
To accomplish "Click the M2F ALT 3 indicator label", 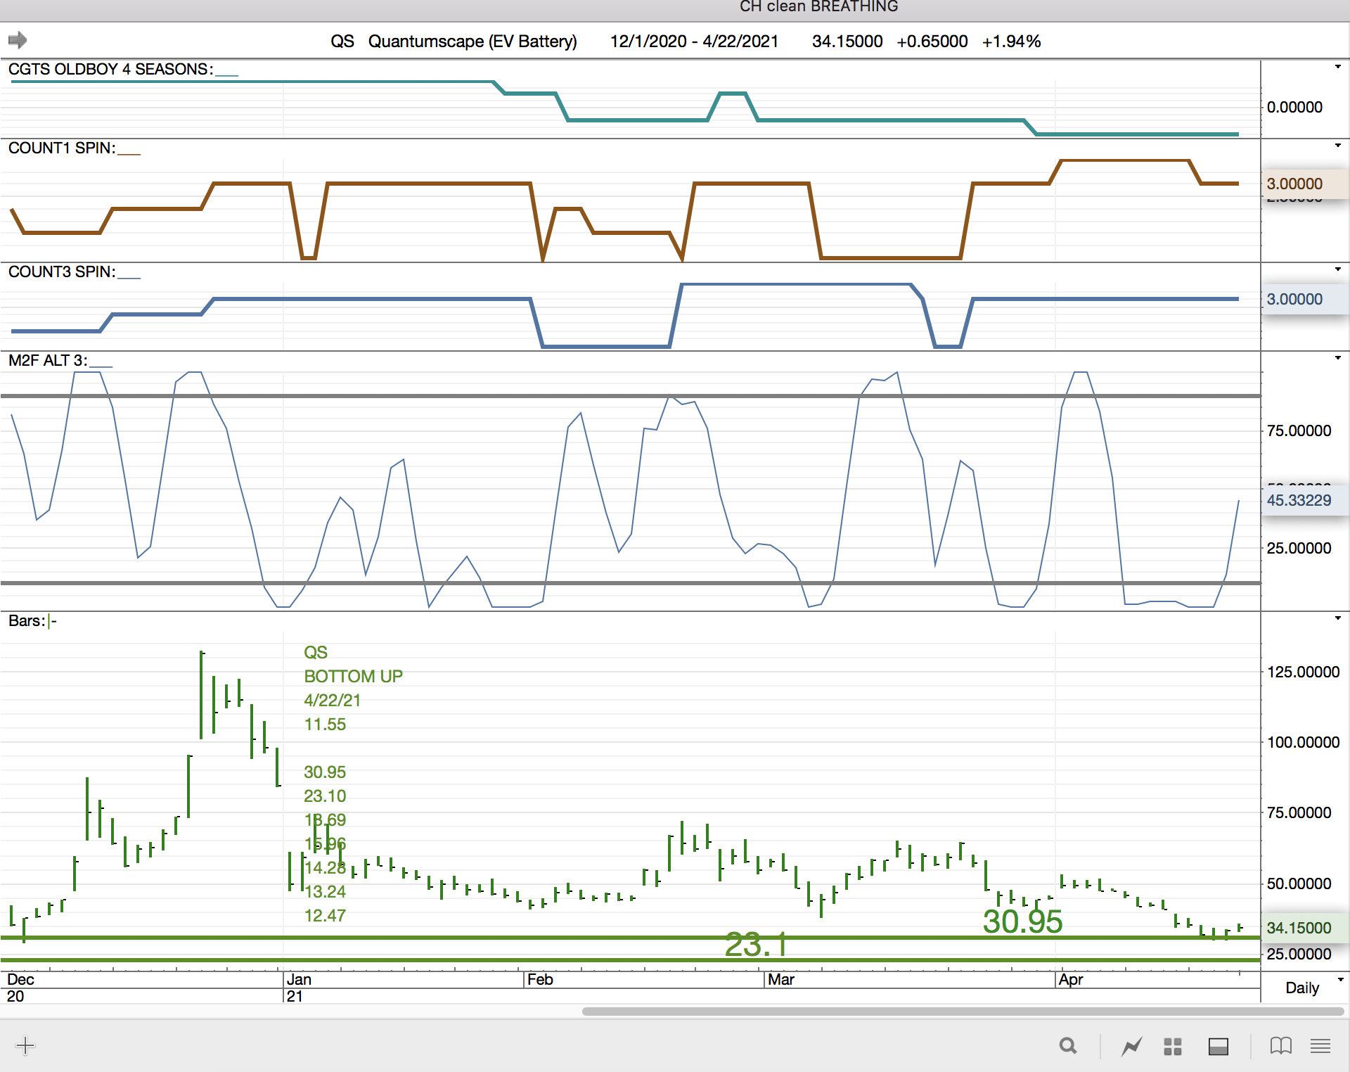I will (x=48, y=361).
